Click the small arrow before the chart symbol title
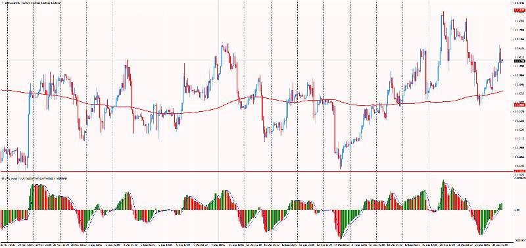526x248 pixels. point(2,3)
